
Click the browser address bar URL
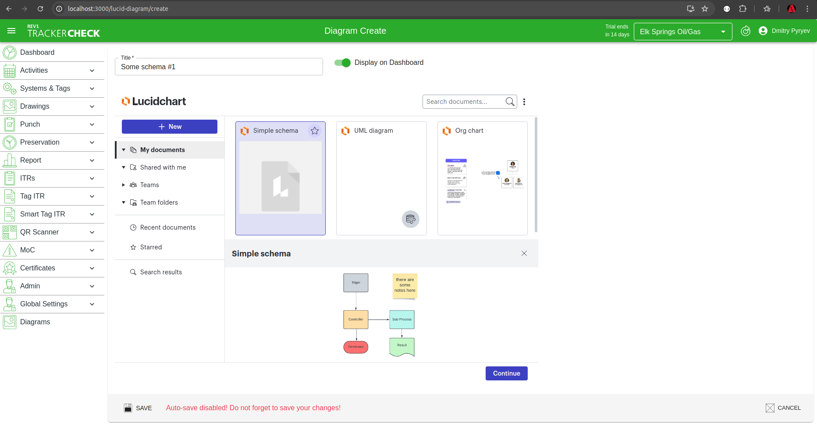(118, 9)
